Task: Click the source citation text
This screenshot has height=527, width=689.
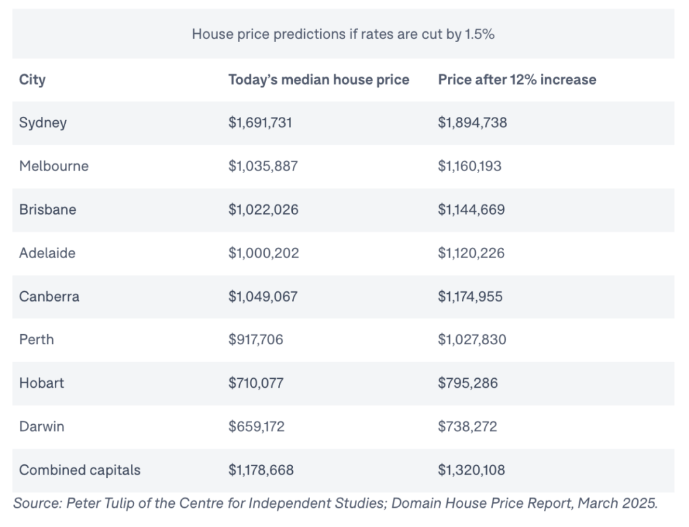Action: [336, 503]
